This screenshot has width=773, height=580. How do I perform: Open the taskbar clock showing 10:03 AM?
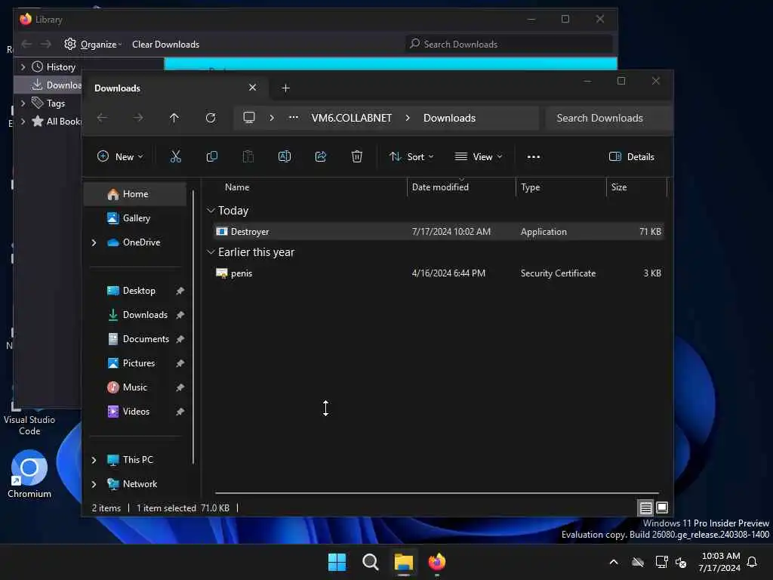[x=719, y=562]
